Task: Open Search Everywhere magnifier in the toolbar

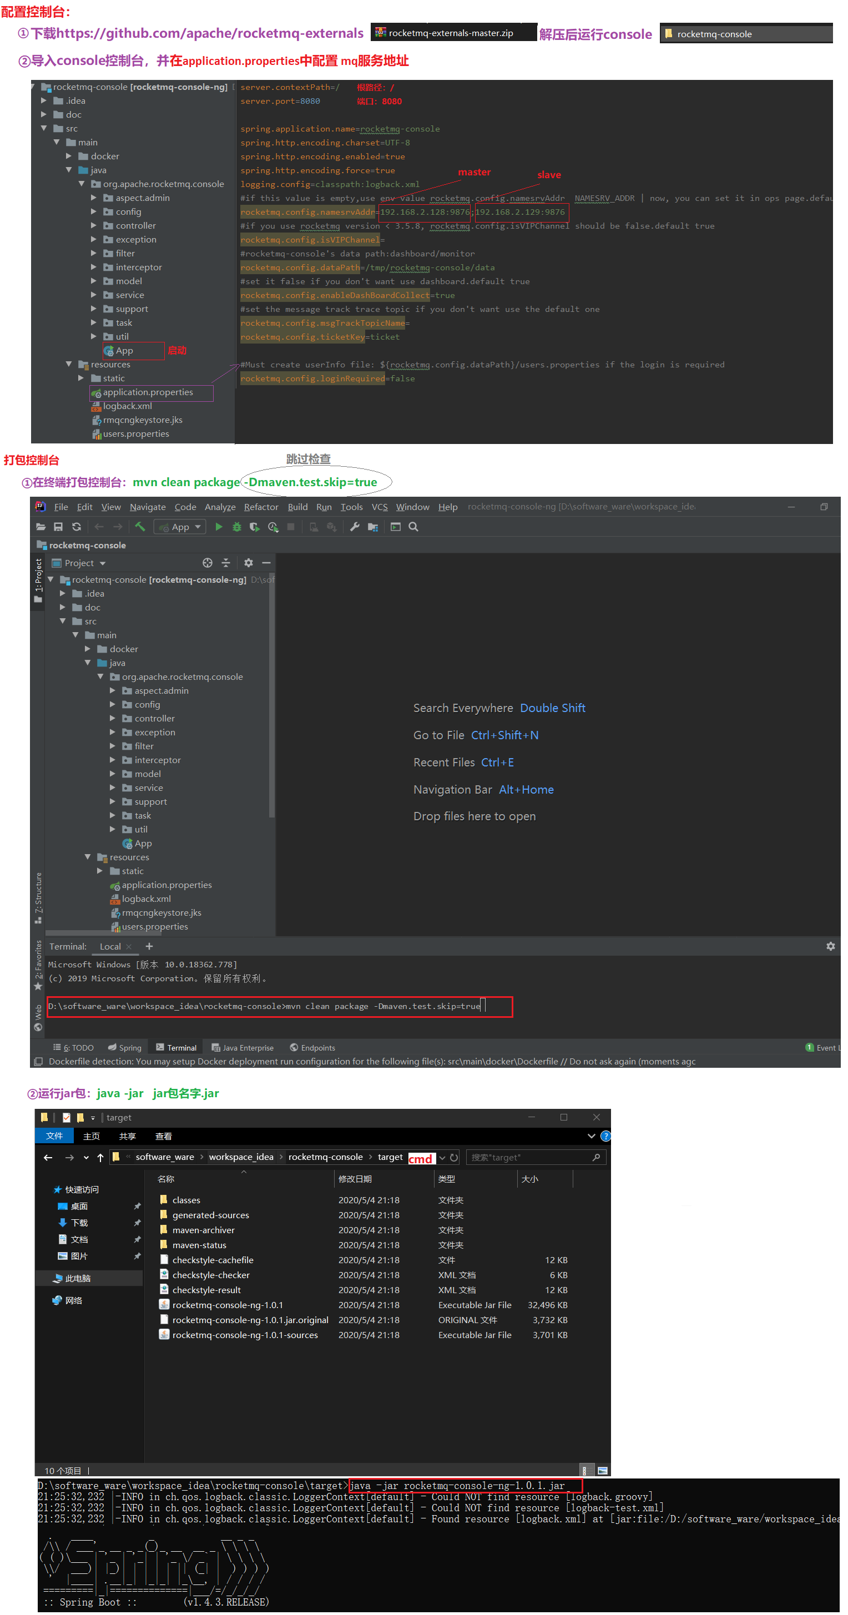Action: pyautogui.click(x=413, y=527)
